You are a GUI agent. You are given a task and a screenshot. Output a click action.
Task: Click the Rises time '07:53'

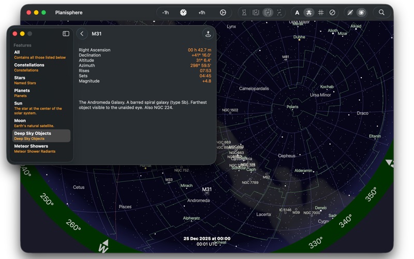click(205, 70)
